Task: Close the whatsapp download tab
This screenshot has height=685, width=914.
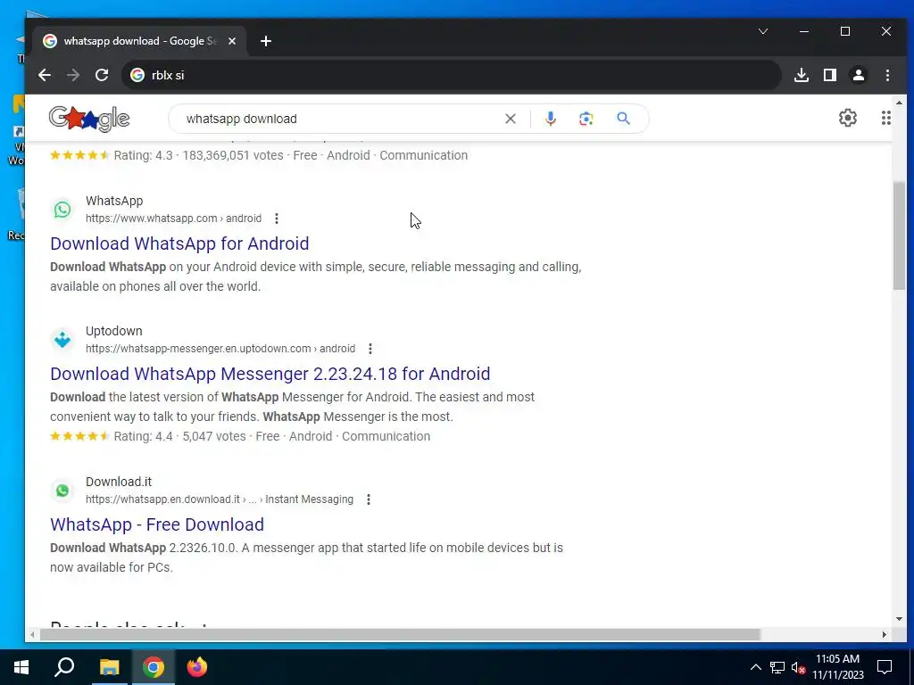Action: click(x=232, y=41)
